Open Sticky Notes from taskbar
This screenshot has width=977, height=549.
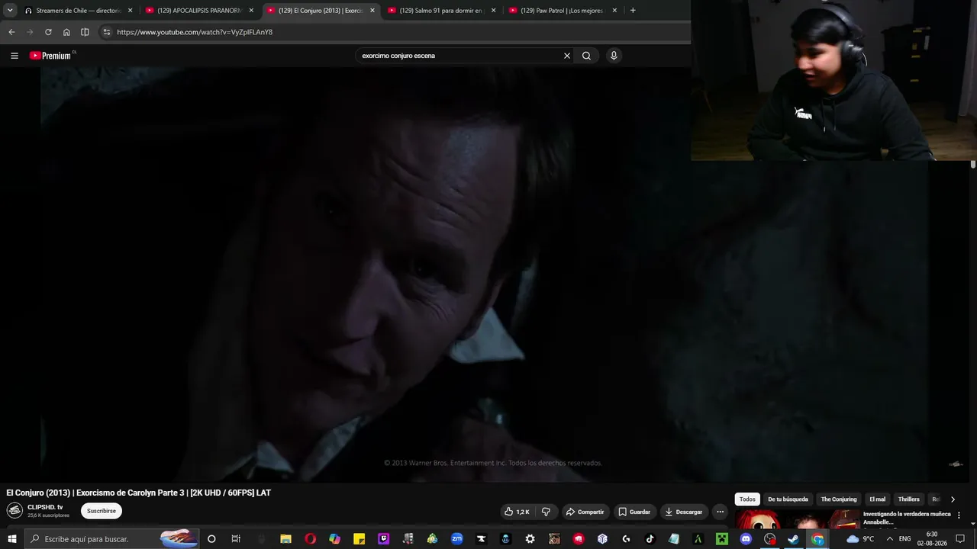click(360, 539)
